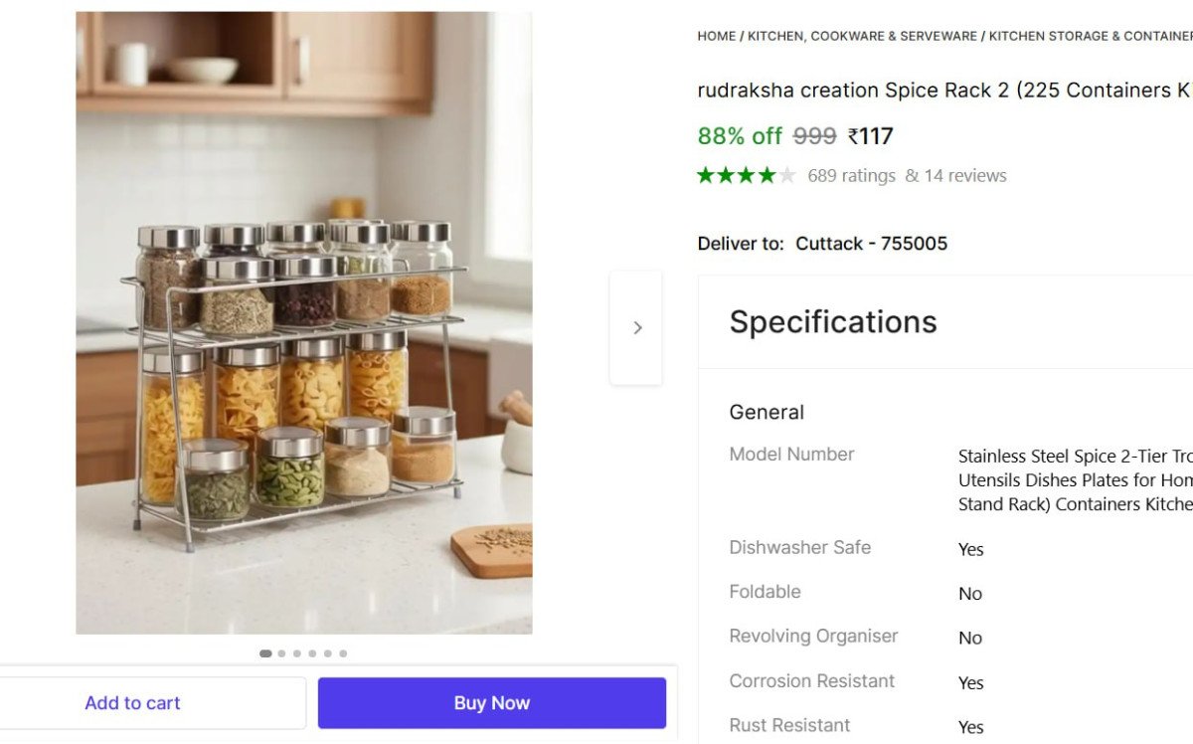Click the strikethrough 999 original price
The height and width of the screenshot is (744, 1193).
click(x=815, y=136)
